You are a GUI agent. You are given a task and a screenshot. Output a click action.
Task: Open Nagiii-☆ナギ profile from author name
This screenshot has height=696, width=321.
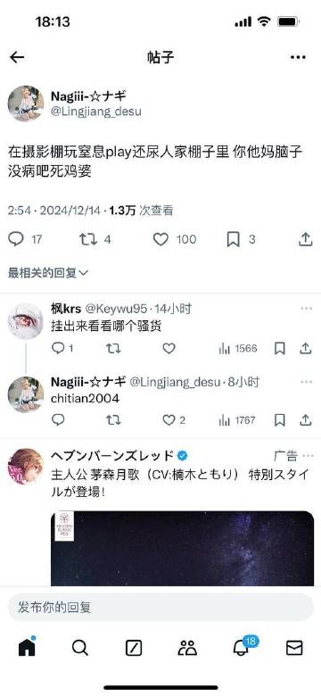[x=88, y=96]
